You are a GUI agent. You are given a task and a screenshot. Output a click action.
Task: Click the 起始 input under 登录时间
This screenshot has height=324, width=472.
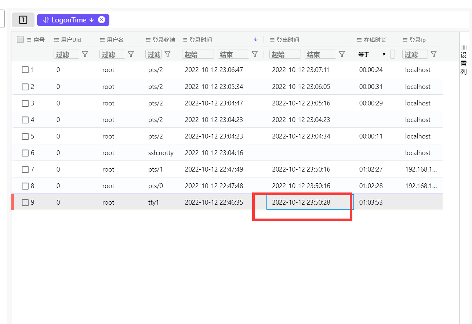click(198, 54)
